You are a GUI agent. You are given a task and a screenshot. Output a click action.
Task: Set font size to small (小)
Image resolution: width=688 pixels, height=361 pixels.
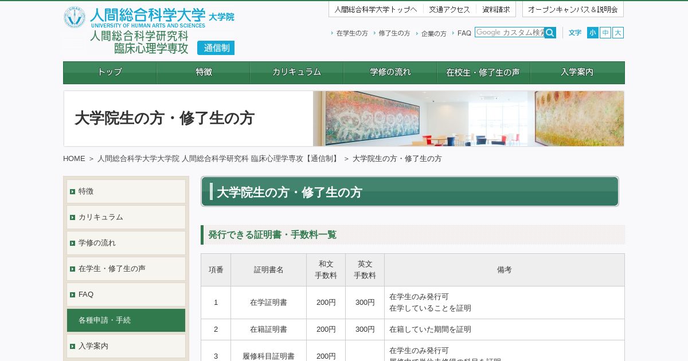coord(593,33)
